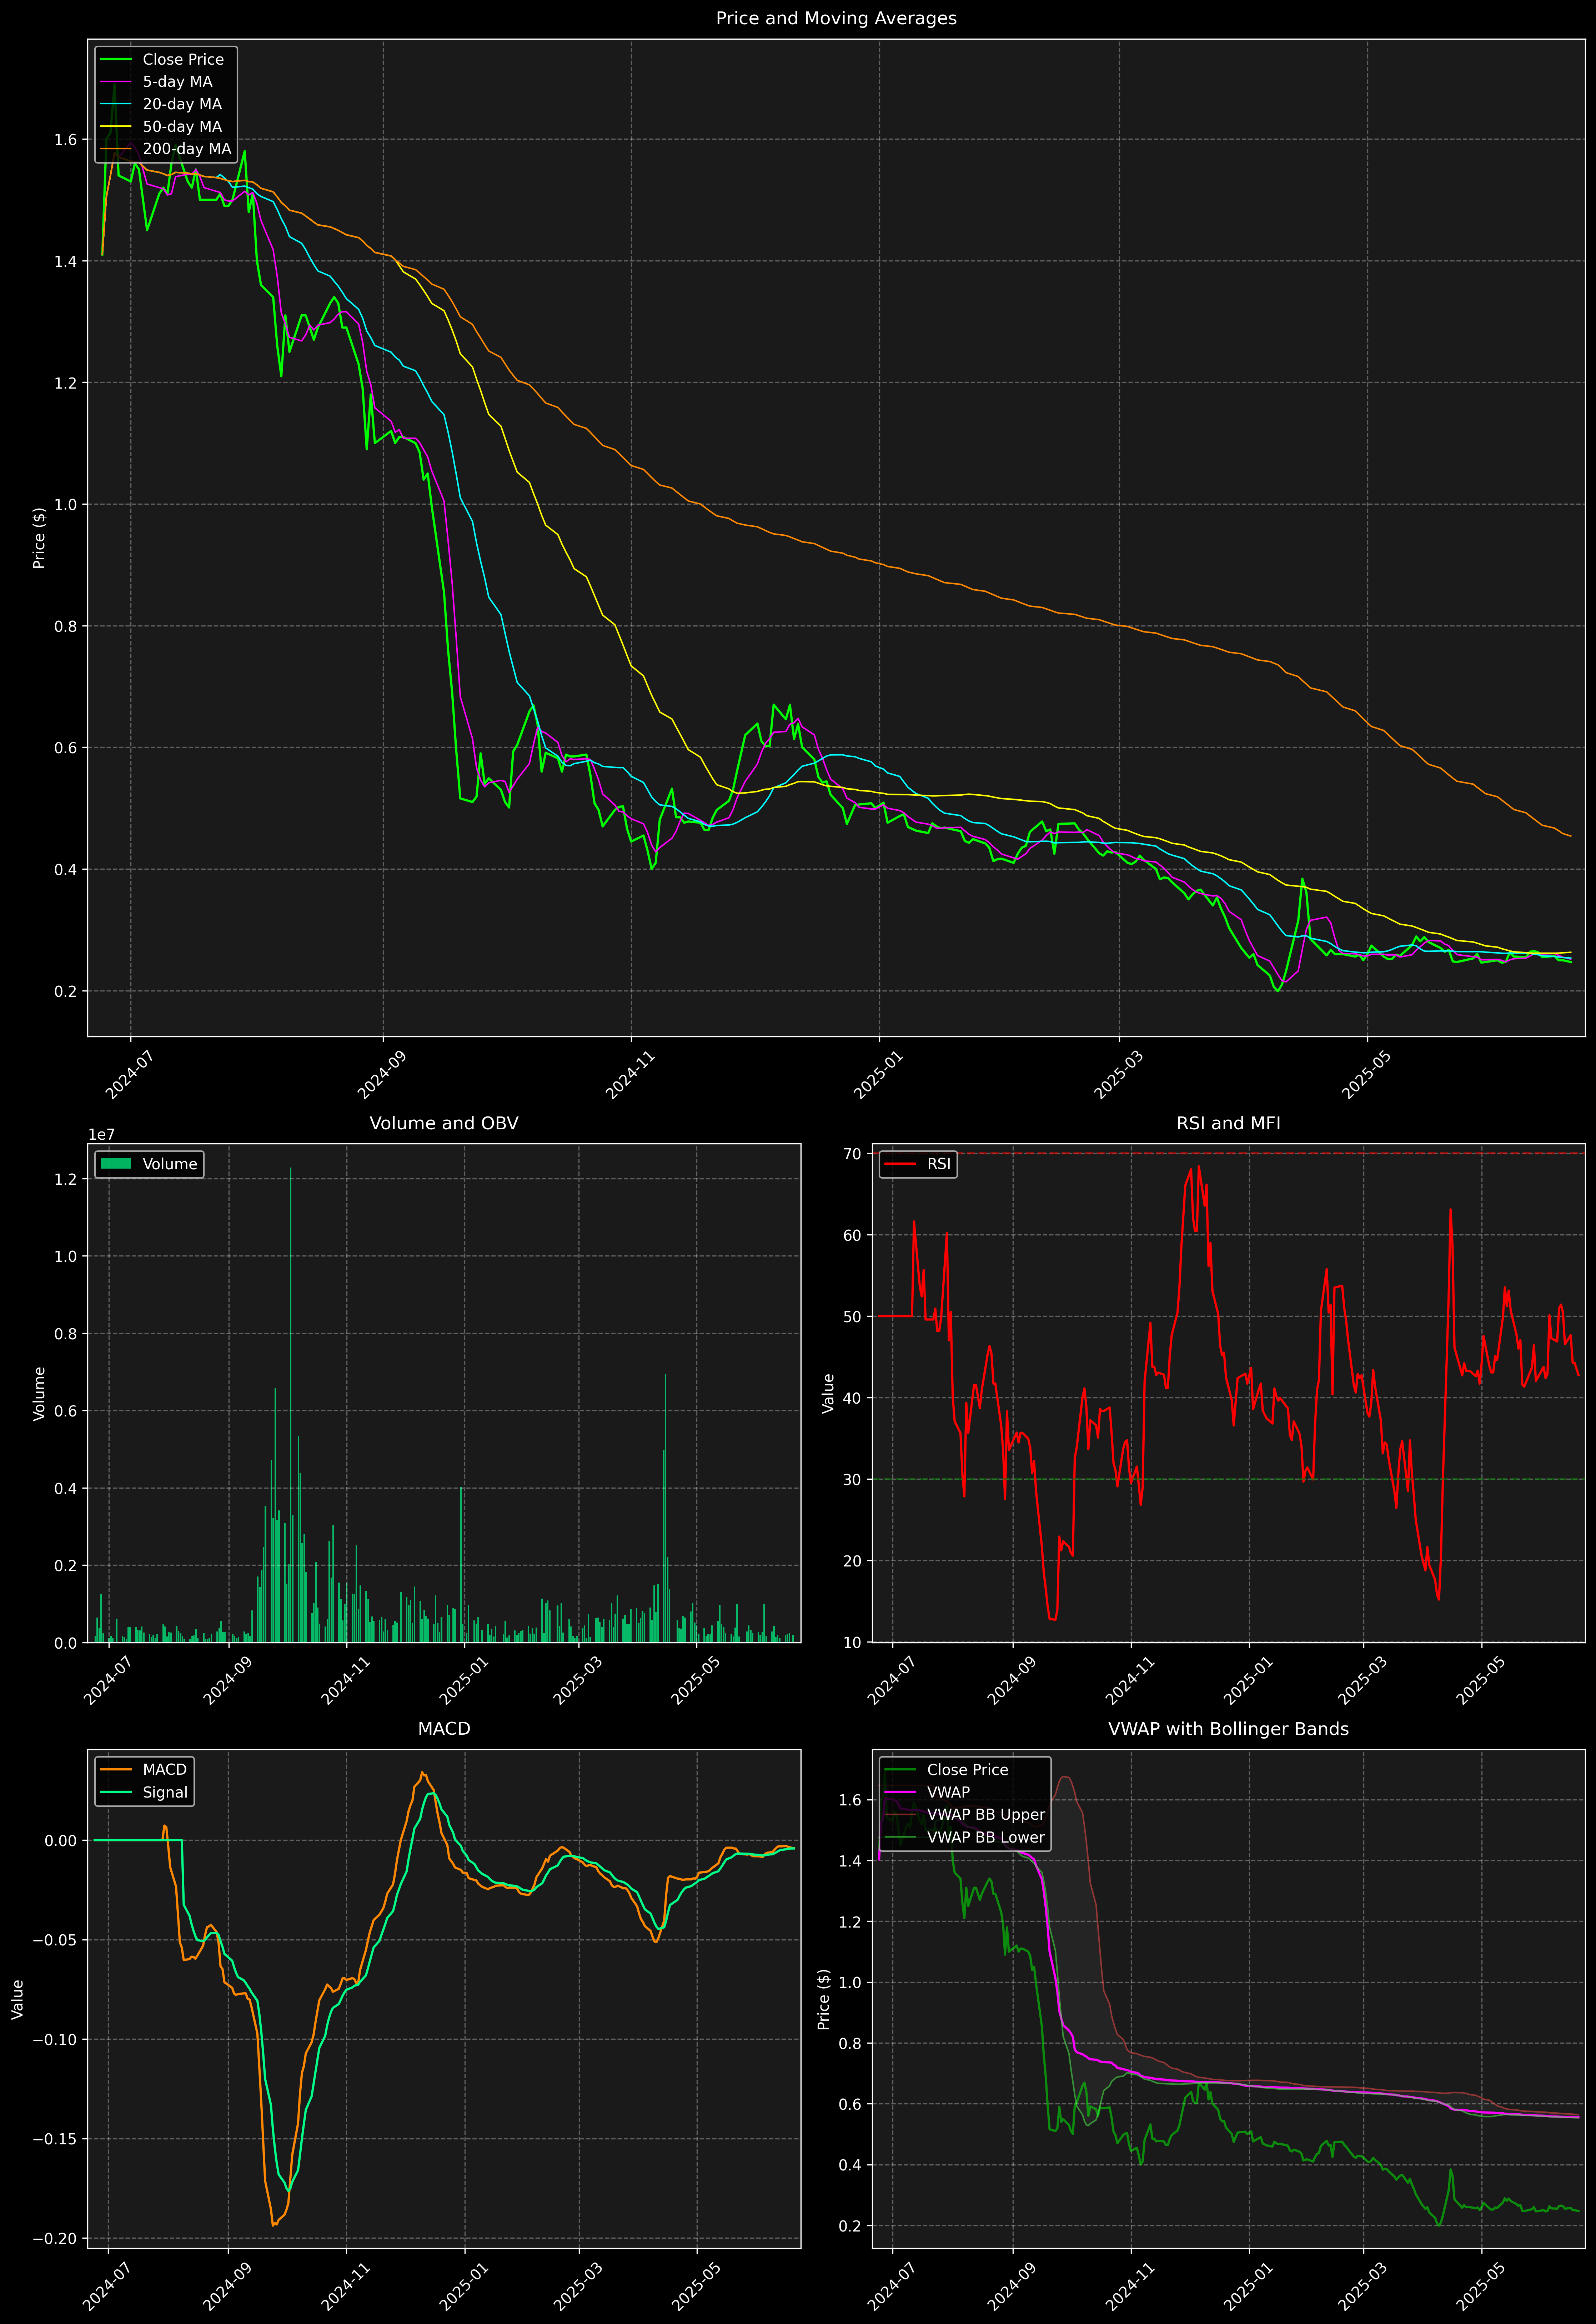The image size is (1596, 2324).
Task: Click the green Volume legend swatch
Action: tap(116, 1164)
